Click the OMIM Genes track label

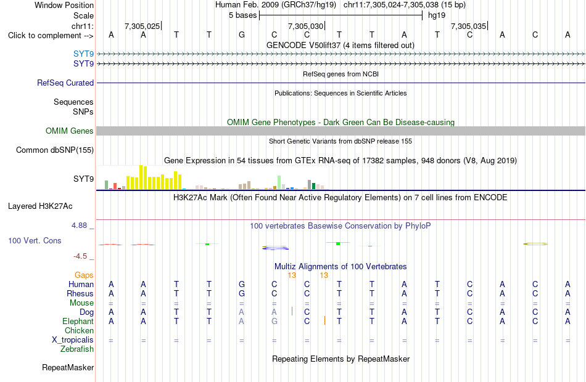click(69, 131)
